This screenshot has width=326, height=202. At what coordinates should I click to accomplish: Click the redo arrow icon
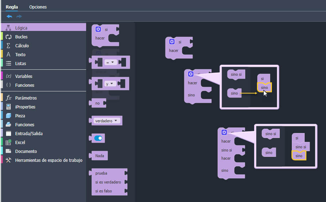click(x=19, y=16)
